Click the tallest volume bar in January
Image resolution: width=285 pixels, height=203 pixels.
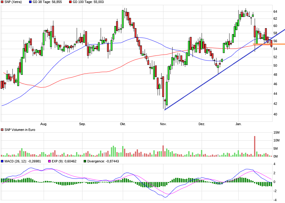[254, 146]
